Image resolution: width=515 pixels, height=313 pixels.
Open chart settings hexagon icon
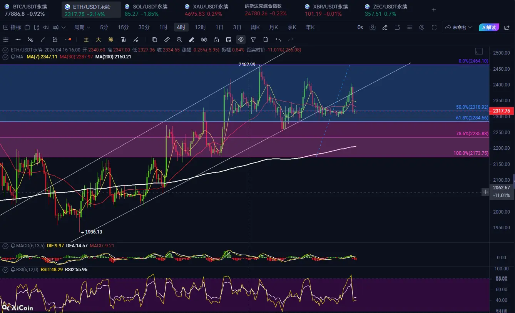[x=422, y=27]
